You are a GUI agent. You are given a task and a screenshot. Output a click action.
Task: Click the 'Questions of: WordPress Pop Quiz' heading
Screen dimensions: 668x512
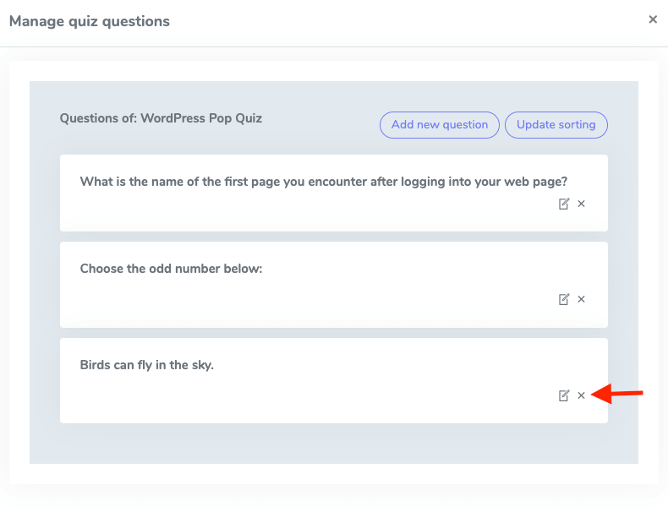161,118
